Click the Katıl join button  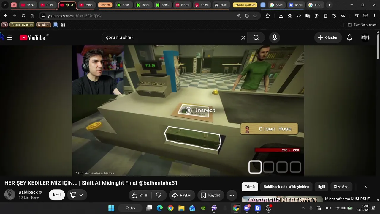(x=57, y=195)
